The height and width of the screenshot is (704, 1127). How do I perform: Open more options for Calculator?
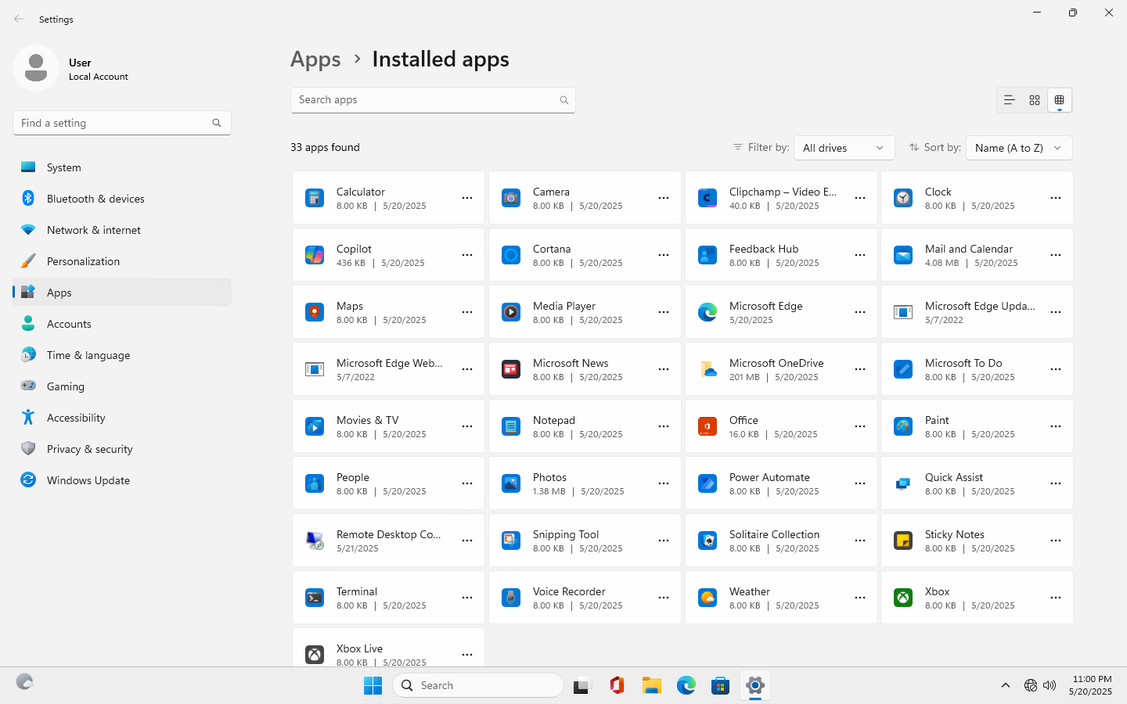pyautogui.click(x=467, y=198)
